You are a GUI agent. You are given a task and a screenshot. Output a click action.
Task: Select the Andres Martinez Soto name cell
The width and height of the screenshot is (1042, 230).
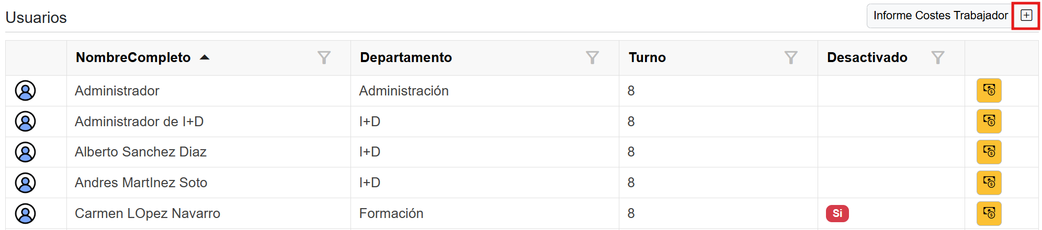[141, 183]
